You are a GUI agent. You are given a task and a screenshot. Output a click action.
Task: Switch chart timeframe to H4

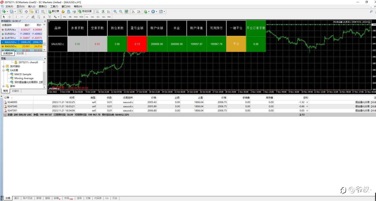(92, 17)
